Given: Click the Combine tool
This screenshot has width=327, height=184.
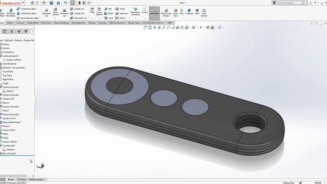Looking at the screenshot, I should [189, 12].
